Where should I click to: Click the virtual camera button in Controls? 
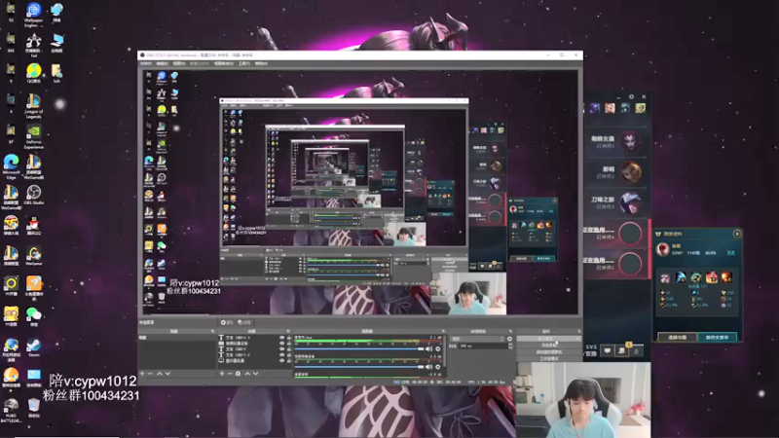548,351
